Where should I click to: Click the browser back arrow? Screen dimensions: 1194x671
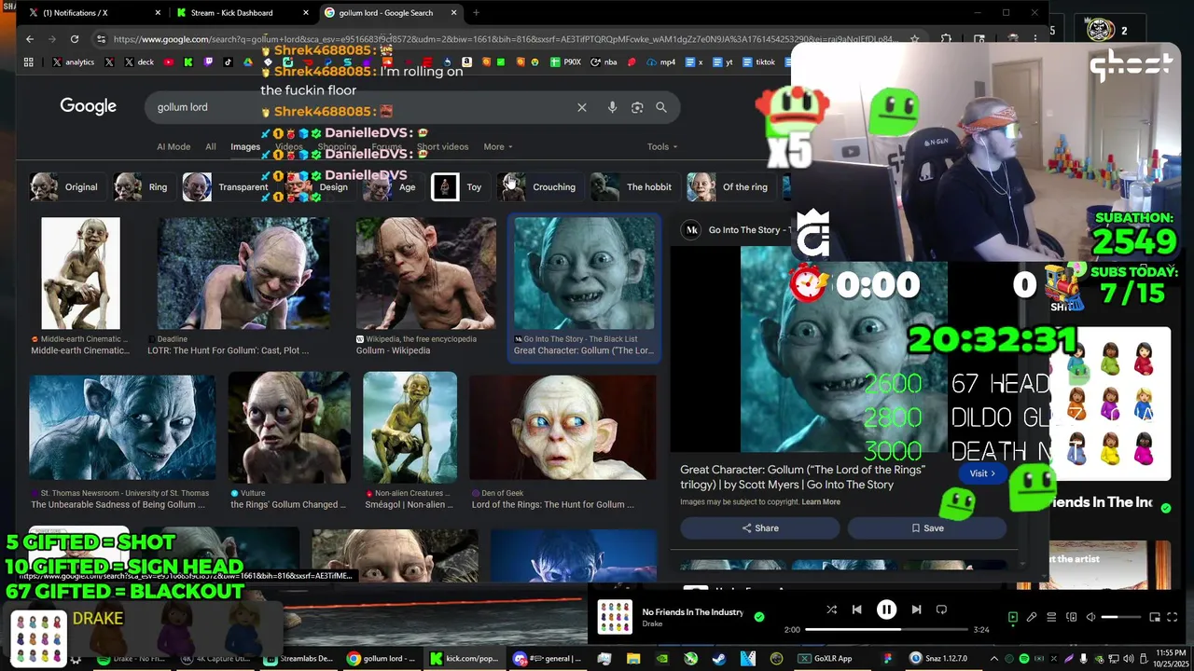tap(30, 39)
